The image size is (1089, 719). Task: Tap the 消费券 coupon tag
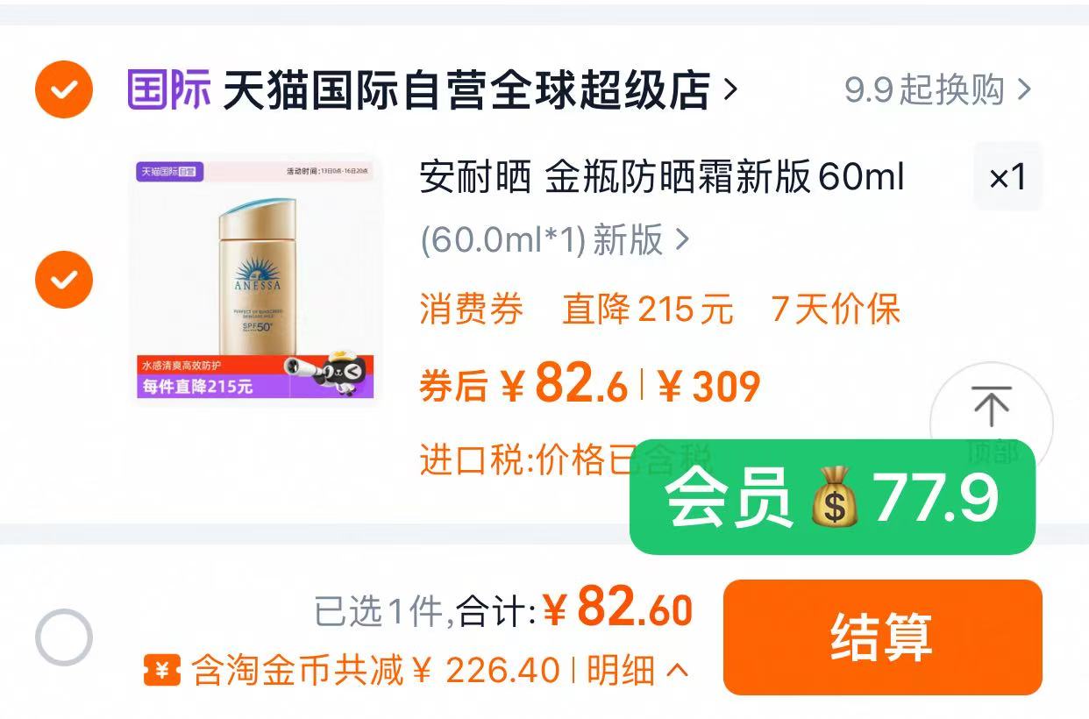471,310
